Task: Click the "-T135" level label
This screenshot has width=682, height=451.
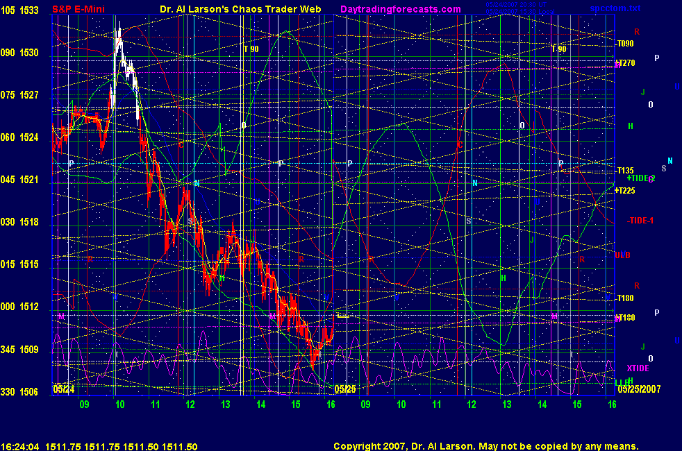Action: click(624, 170)
